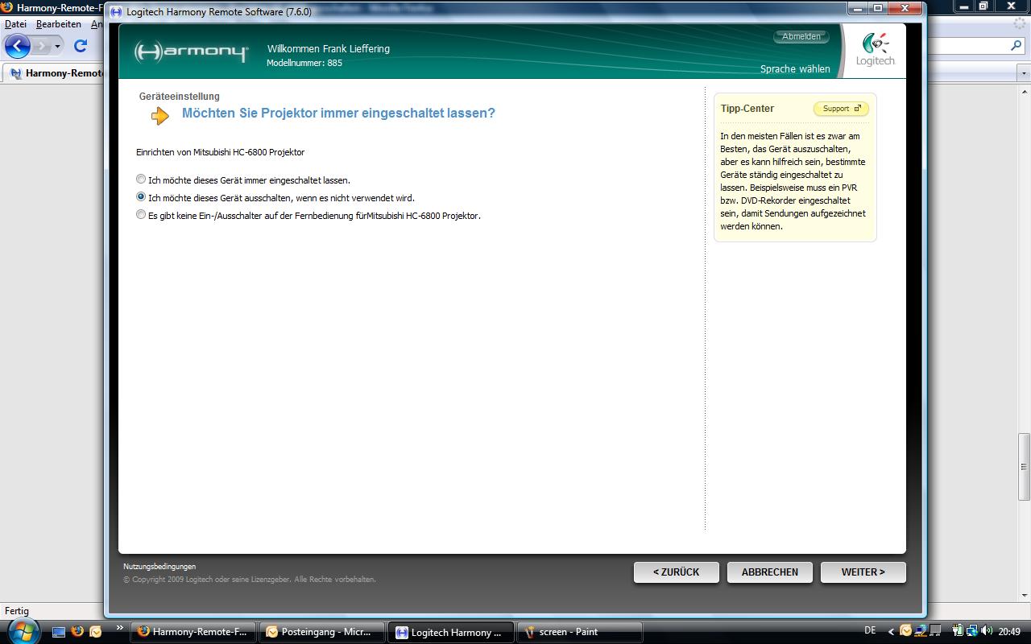Choose 'ausschalten, wenn nicht verwendet' radio option

point(141,197)
